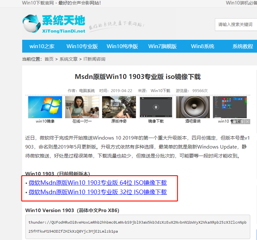The width and height of the screenshot is (257, 240).
Task: Open 系统教程 navigation item
Action: coord(243,46)
